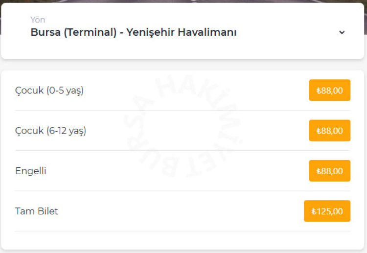Click the word Yenişehir Havalimanı in direction

[182, 32]
